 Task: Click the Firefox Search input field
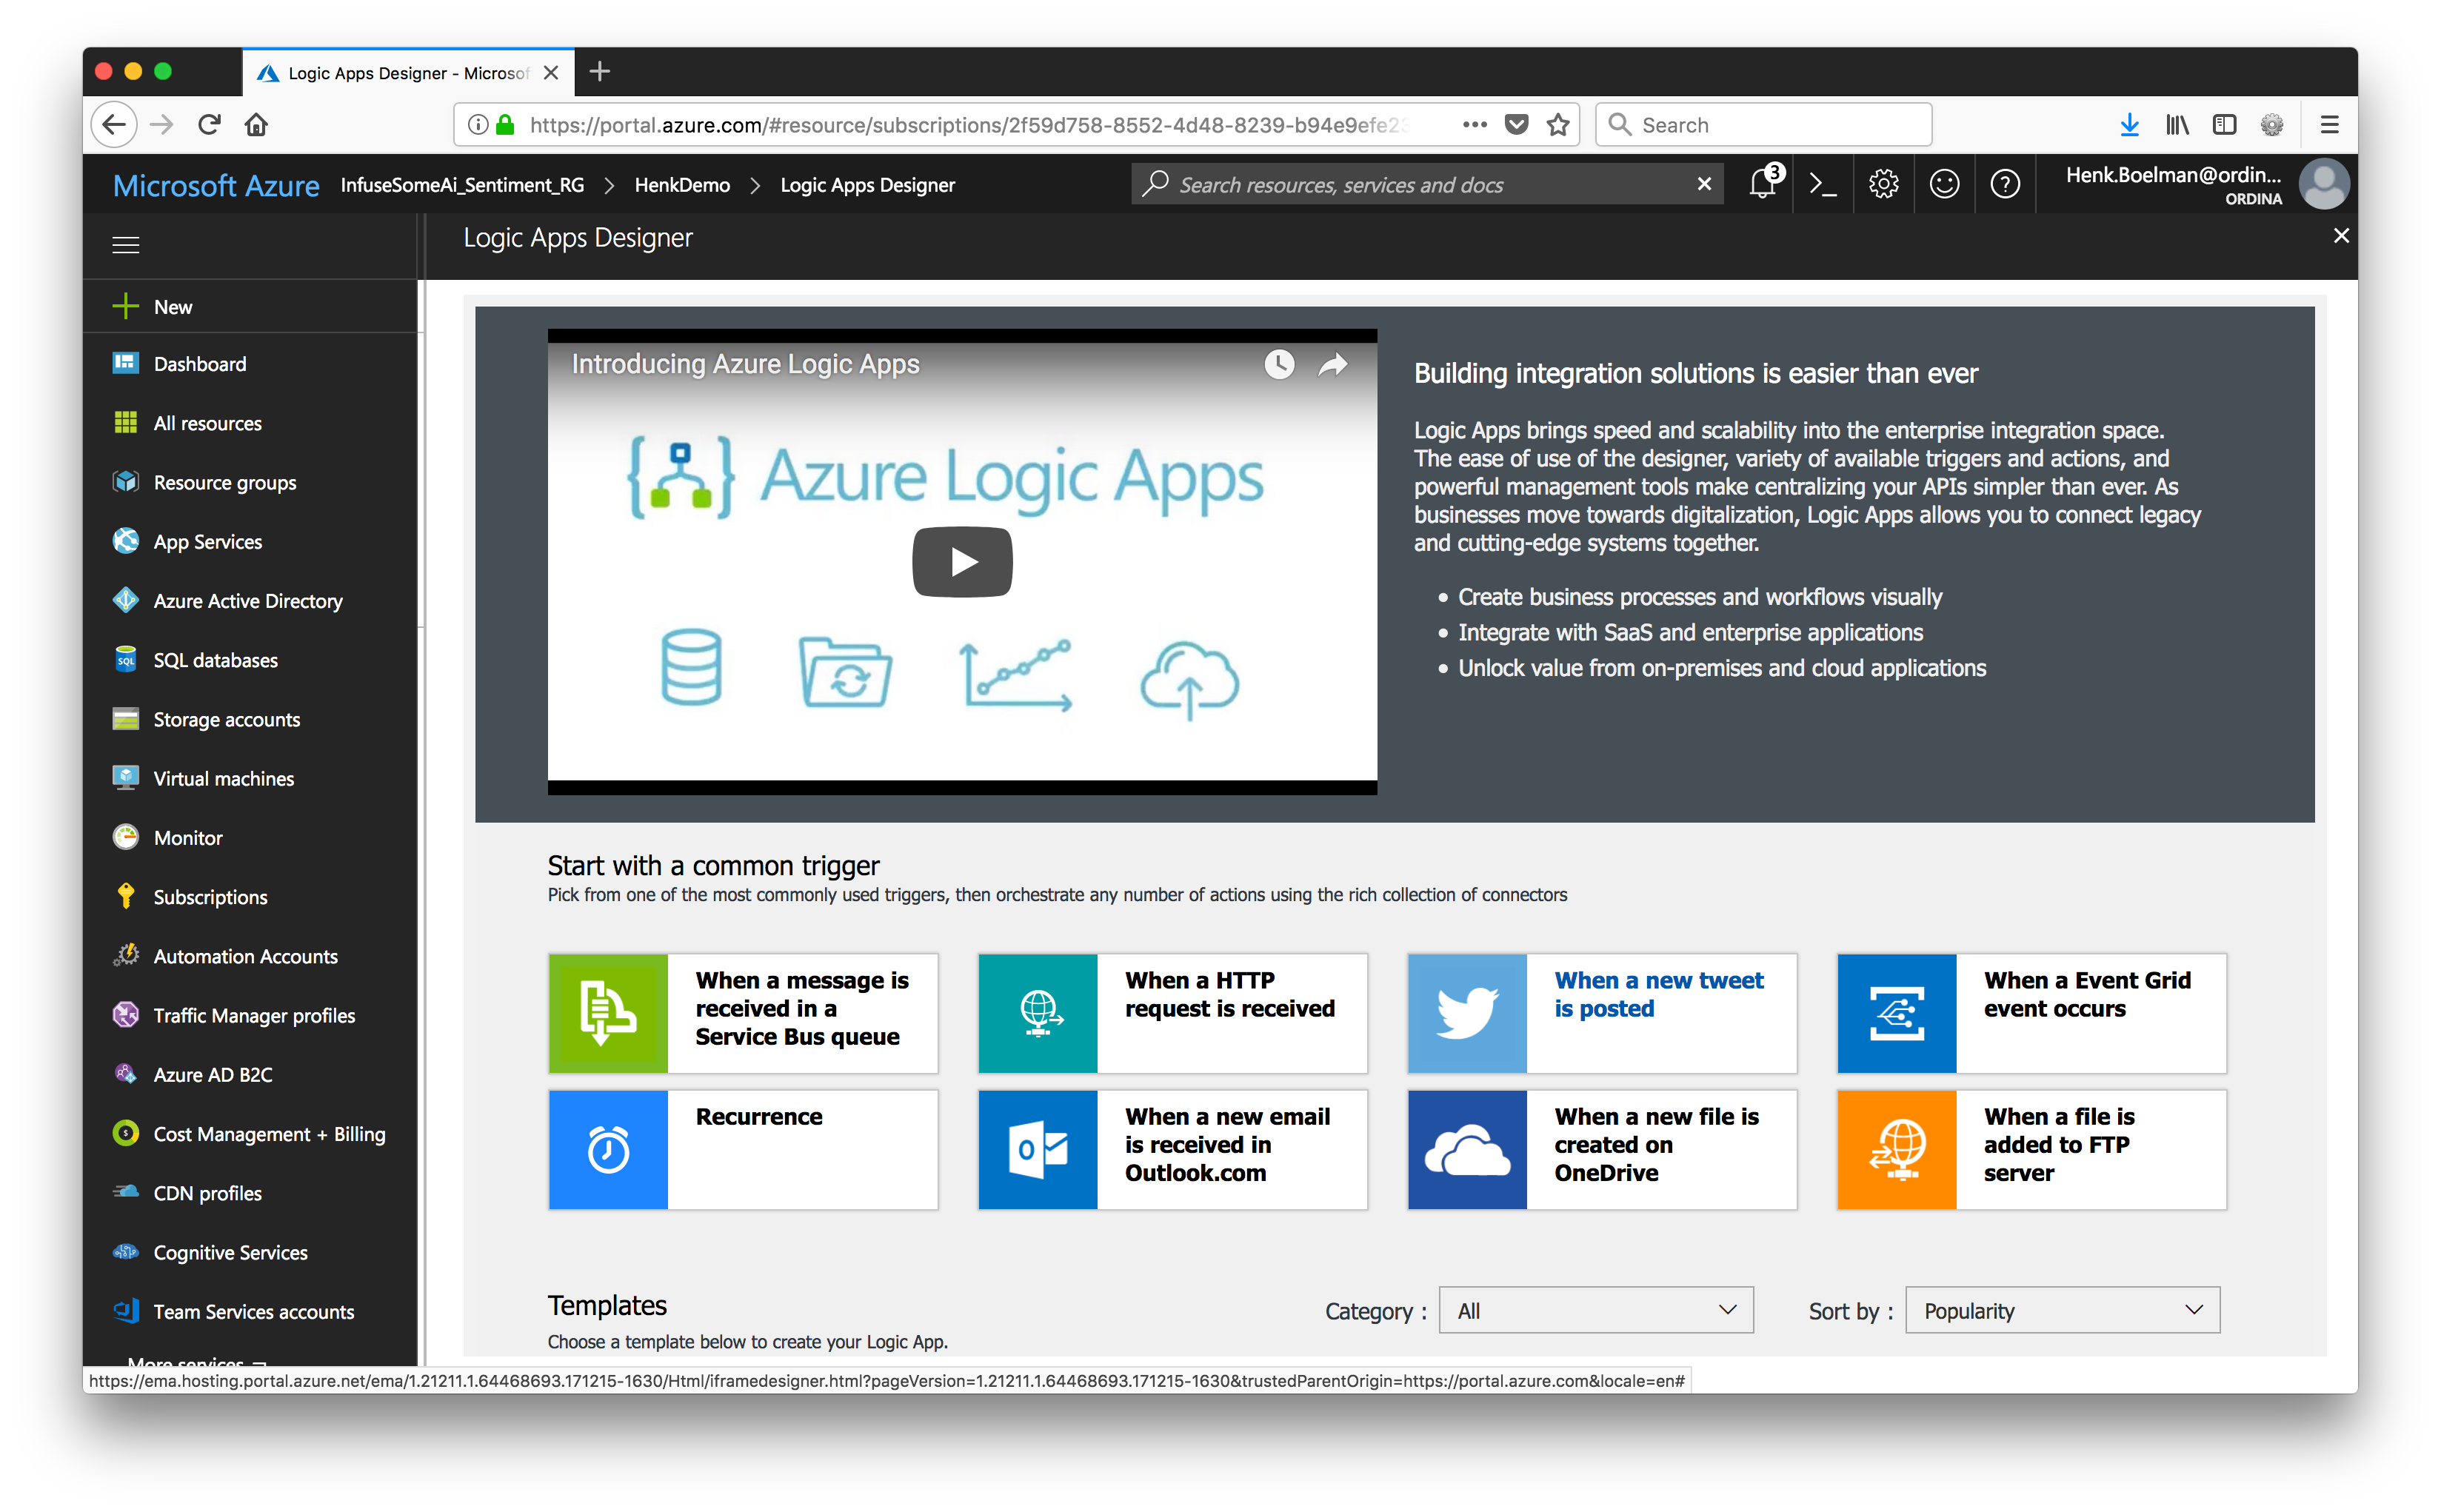1763,124
